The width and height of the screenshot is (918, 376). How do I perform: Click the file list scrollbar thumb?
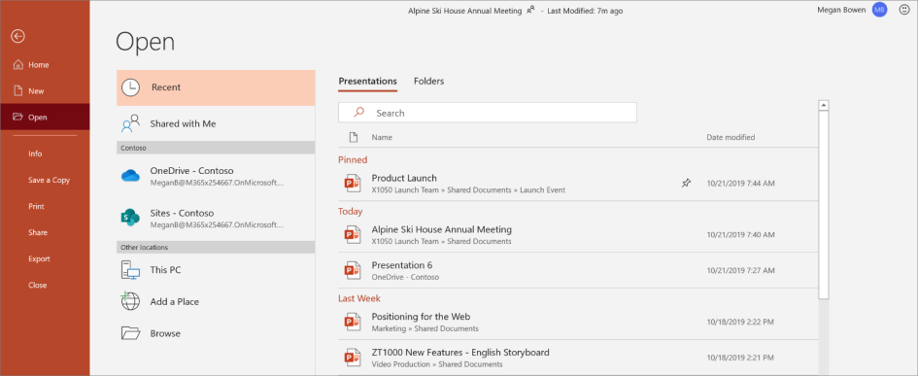tap(824, 205)
